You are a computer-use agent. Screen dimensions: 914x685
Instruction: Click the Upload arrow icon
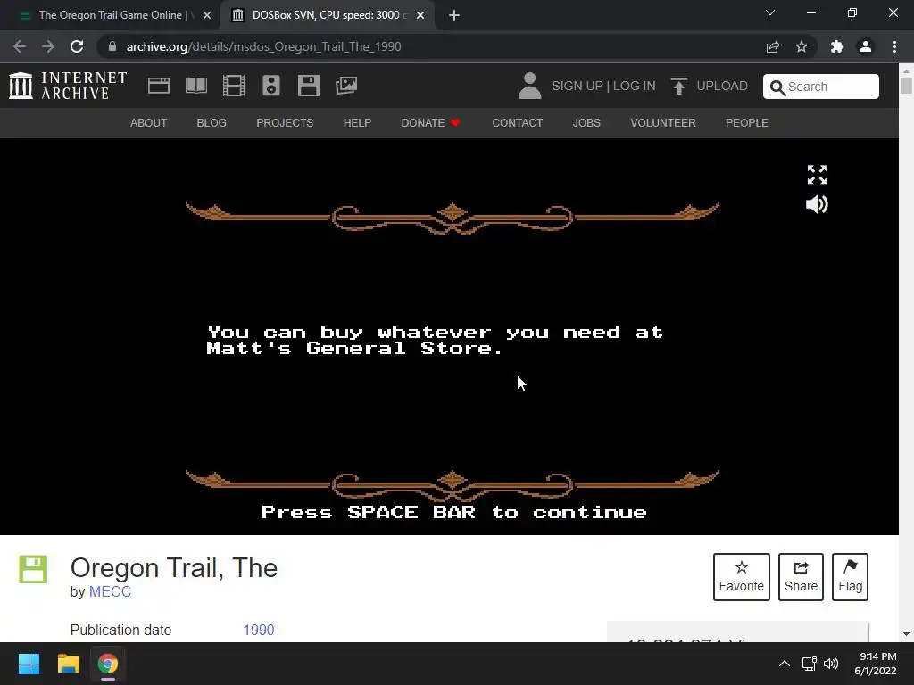pos(678,86)
